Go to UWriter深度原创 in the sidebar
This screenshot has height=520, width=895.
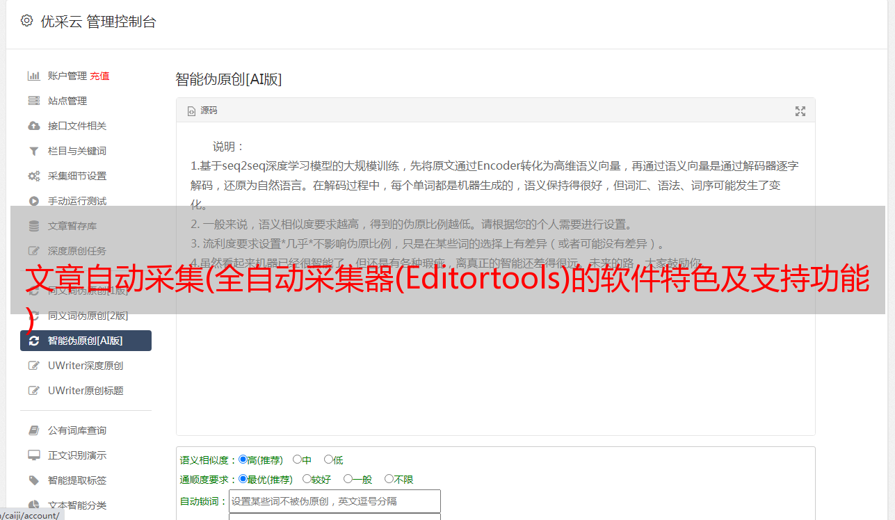click(x=86, y=366)
